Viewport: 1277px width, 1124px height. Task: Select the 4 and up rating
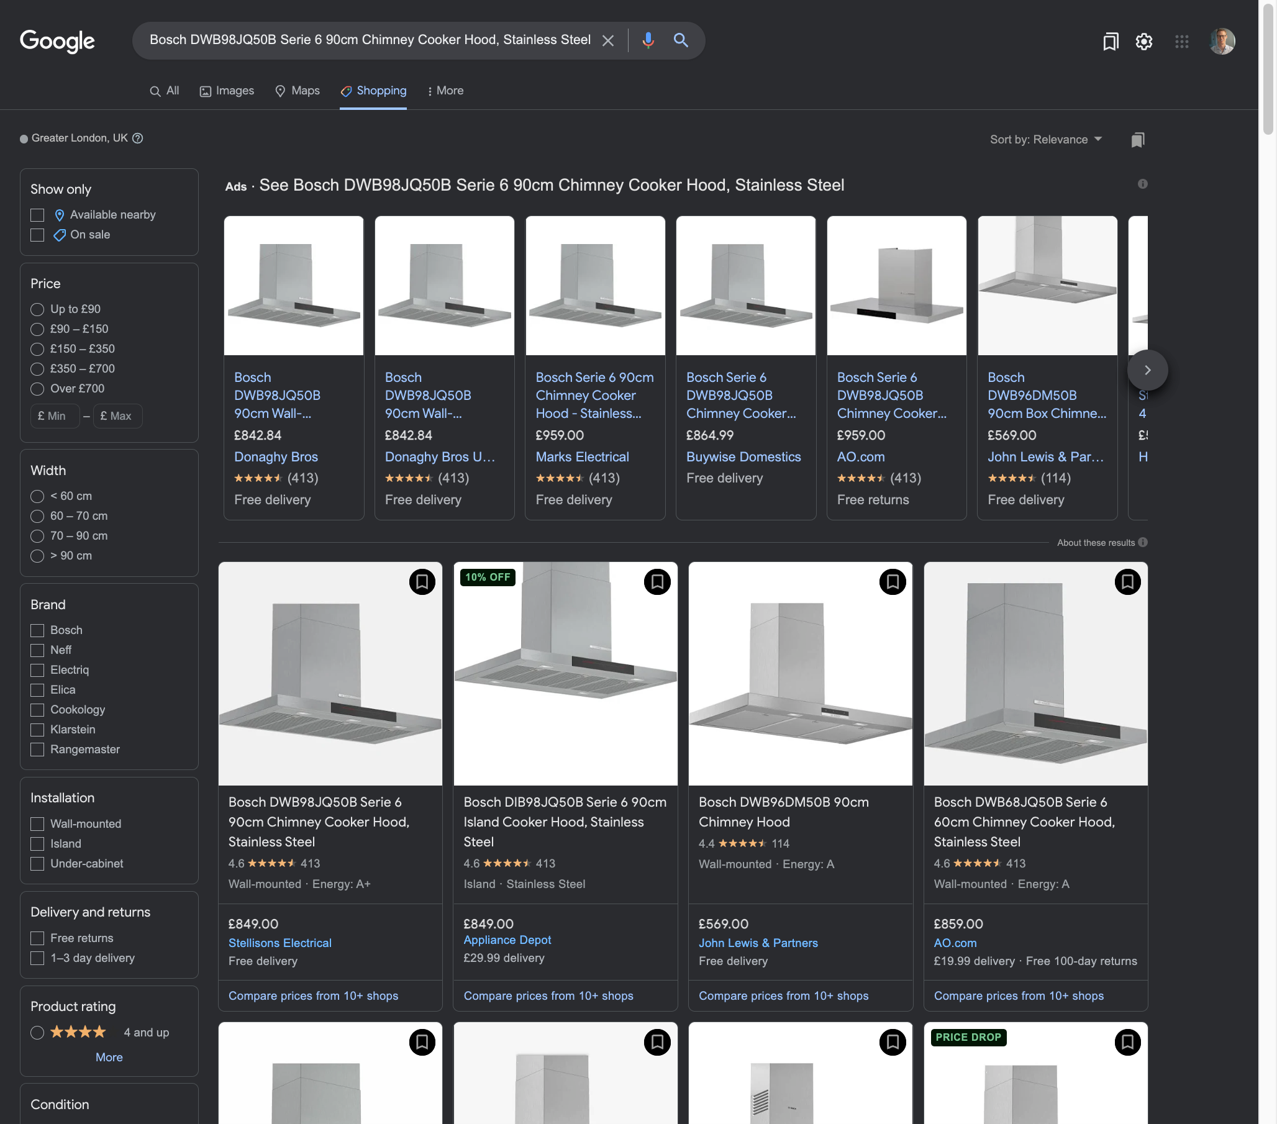(x=37, y=1033)
